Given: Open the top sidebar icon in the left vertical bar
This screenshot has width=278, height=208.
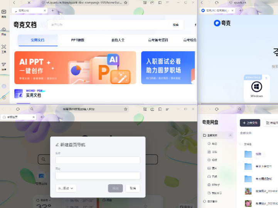Looking at the screenshot, I should tap(4, 12).
